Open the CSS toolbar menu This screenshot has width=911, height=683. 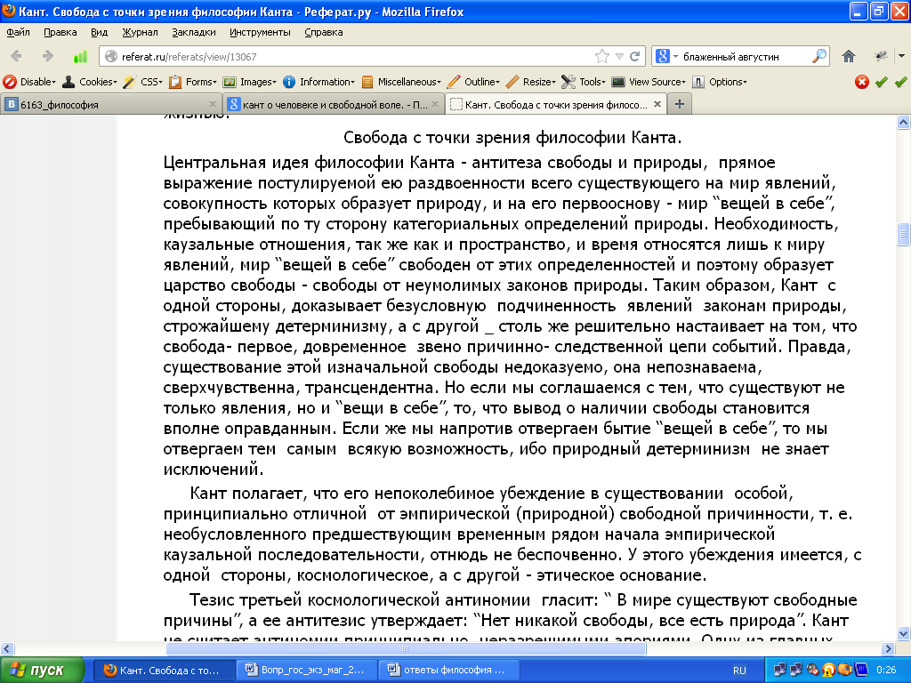pyautogui.click(x=143, y=82)
